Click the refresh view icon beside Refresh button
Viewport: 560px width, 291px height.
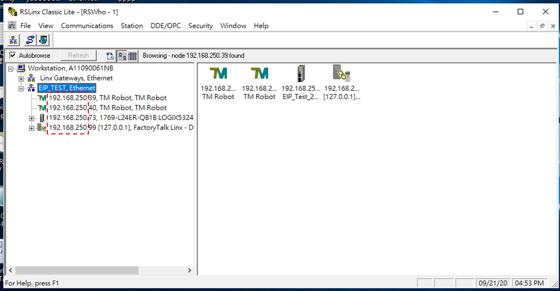coord(110,56)
